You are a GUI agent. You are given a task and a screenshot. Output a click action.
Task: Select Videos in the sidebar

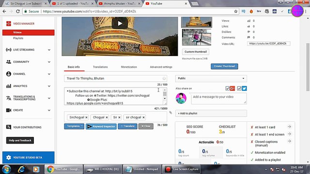point(29,32)
